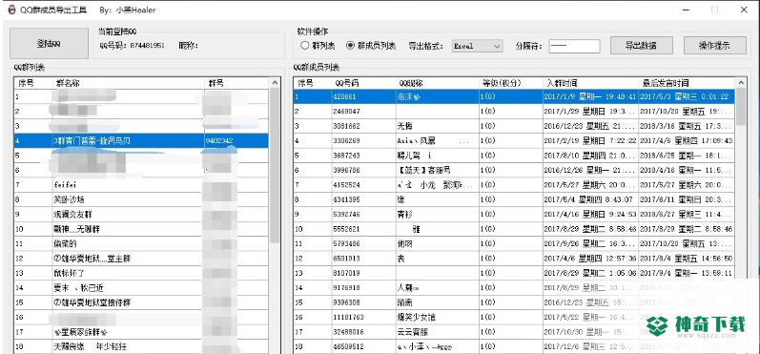760x354 pixels.
Task: Select the 偷菜的 group row
Action: point(140,244)
